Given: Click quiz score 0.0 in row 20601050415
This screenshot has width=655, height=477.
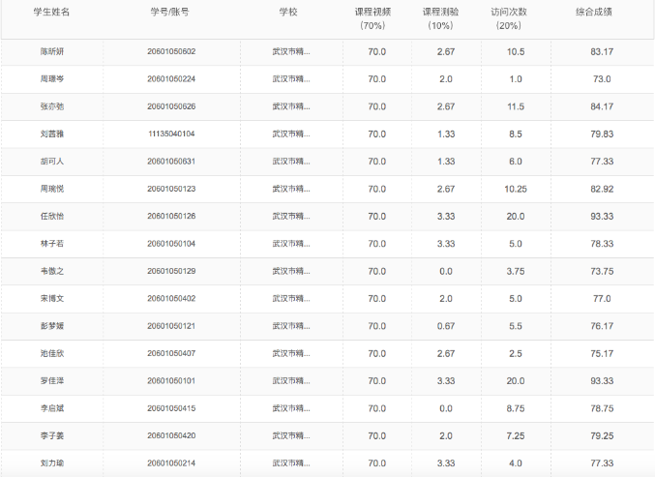Looking at the screenshot, I should (x=446, y=408).
